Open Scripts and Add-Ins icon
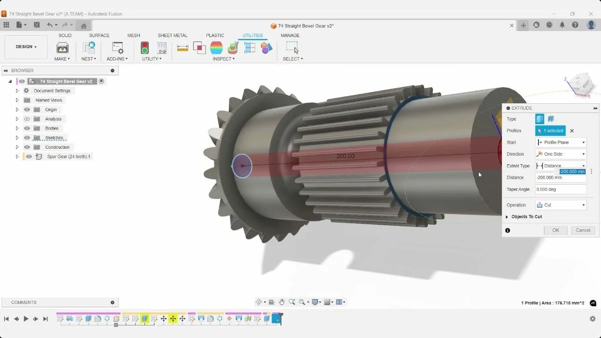The width and height of the screenshot is (601, 338). pos(117,48)
